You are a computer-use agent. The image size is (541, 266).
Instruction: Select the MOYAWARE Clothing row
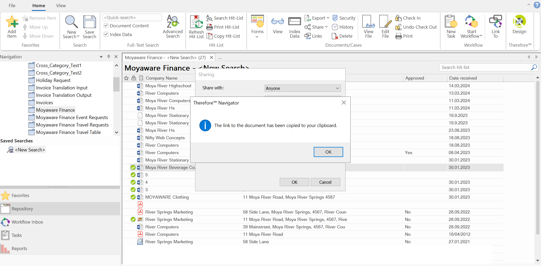[x=313, y=197]
